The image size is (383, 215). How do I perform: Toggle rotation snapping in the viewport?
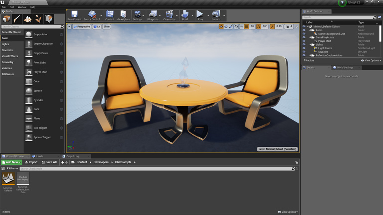coord(259,27)
